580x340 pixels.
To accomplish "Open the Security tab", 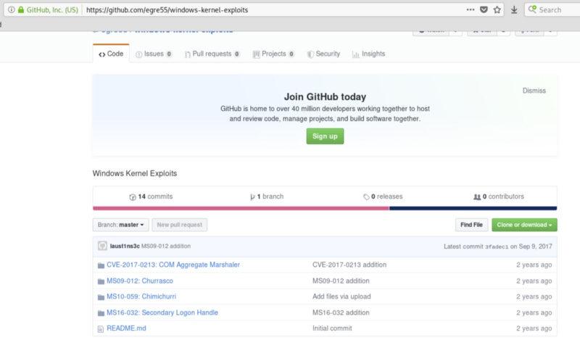I will 323,54.
